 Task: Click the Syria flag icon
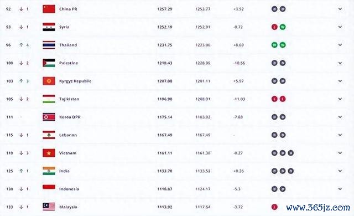pyautogui.click(x=49, y=27)
